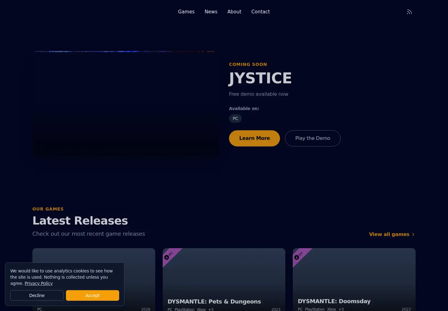The width and height of the screenshot is (448, 311).
Task: Open DYSMANTLE: Pets & Dungeons card
Action: [224, 280]
